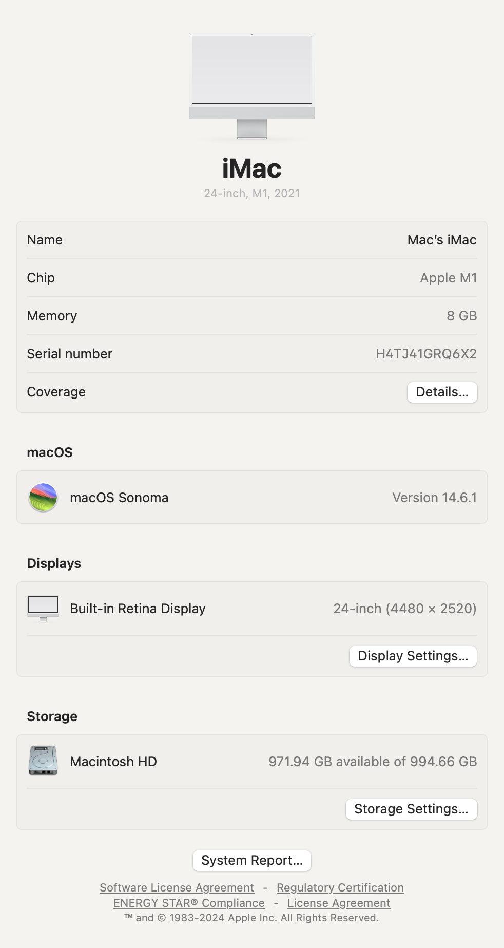Select the Memory row showing 8 GB
This screenshot has height=948, width=504.
251,316
